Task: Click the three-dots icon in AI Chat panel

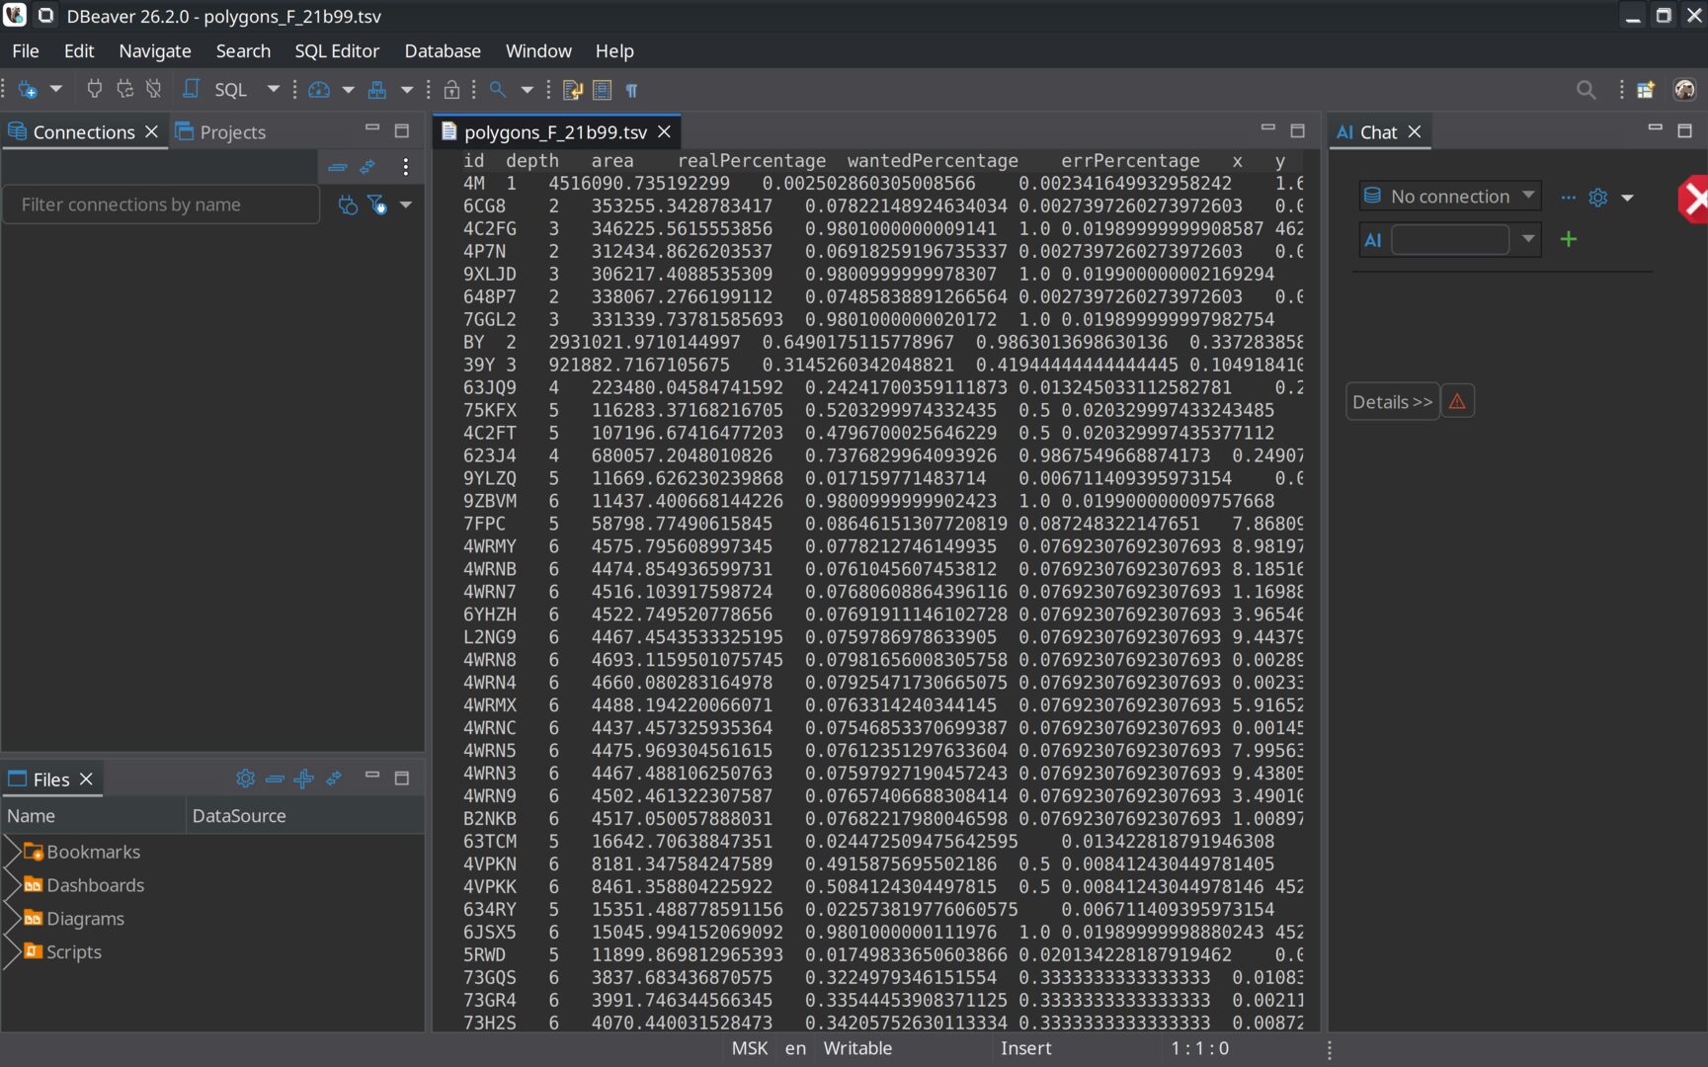Action: point(1568,198)
